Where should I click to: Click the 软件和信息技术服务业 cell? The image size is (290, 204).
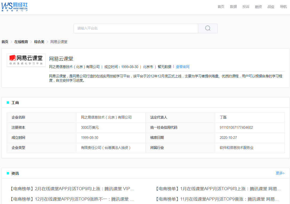click(x=237, y=148)
